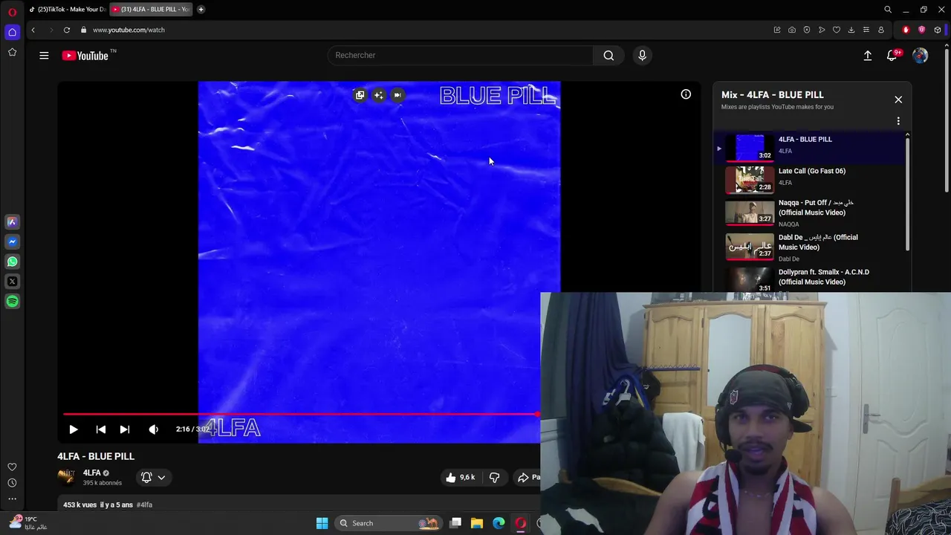Open Microsoft Edge from taskbar
Screen dimensions: 951x535
coord(499,523)
